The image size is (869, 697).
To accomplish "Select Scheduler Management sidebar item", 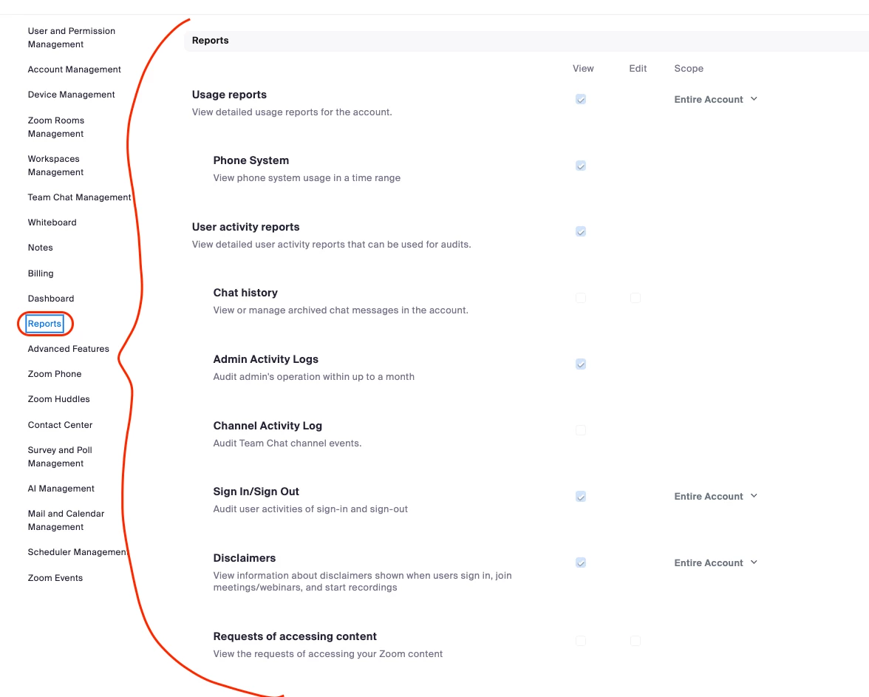I will point(78,552).
